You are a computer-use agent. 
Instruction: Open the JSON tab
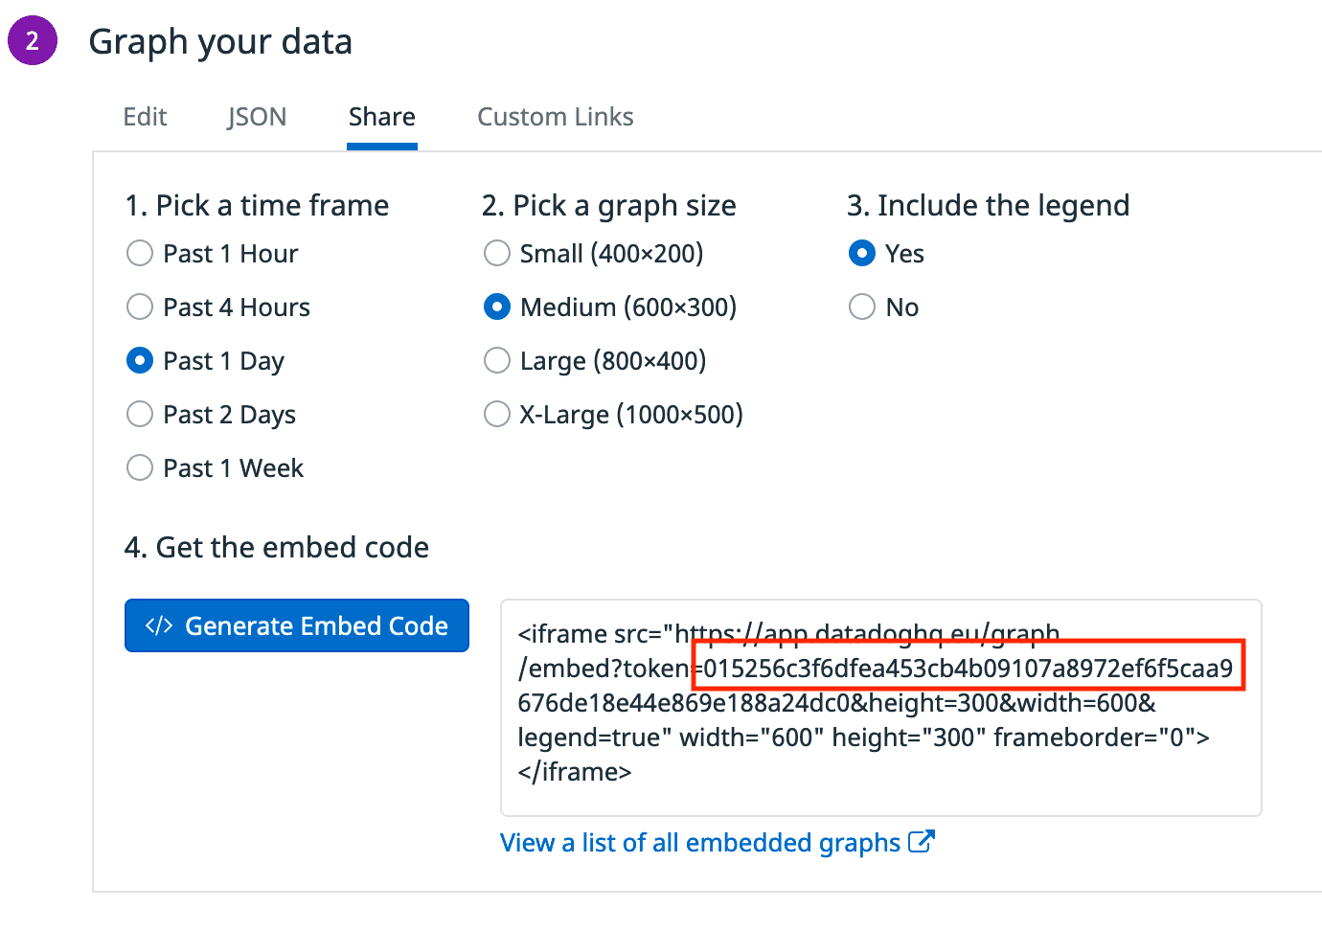(x=257, y=117)
